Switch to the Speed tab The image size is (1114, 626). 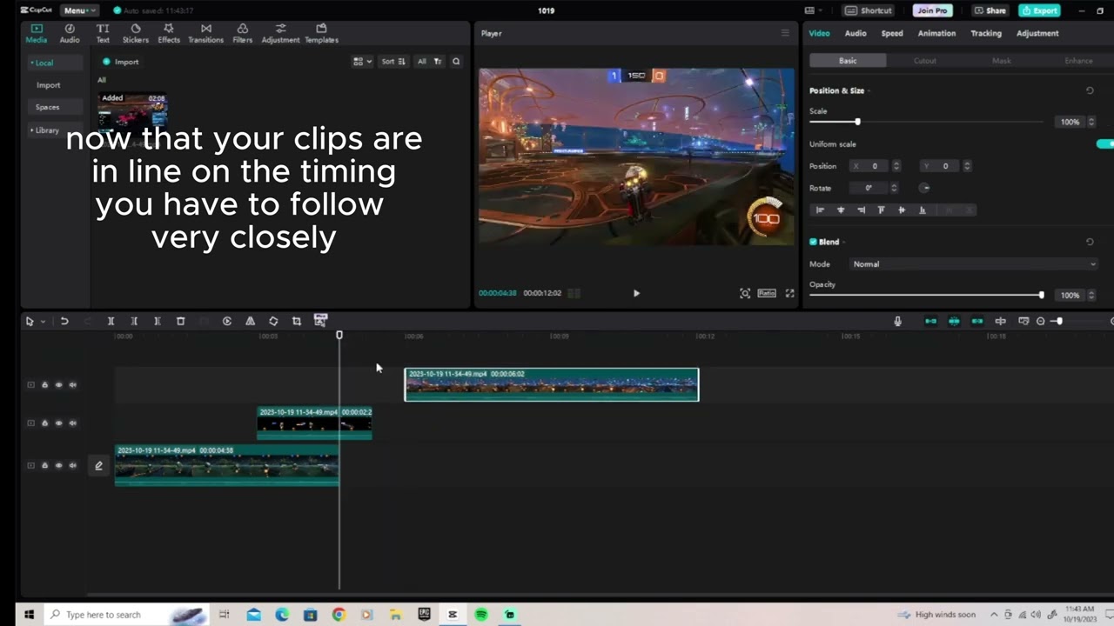pos(892,33)
